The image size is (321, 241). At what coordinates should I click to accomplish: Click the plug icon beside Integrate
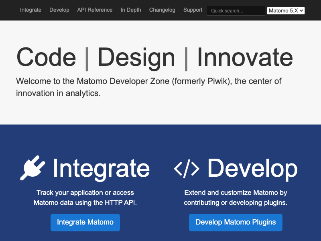[33, 168]
